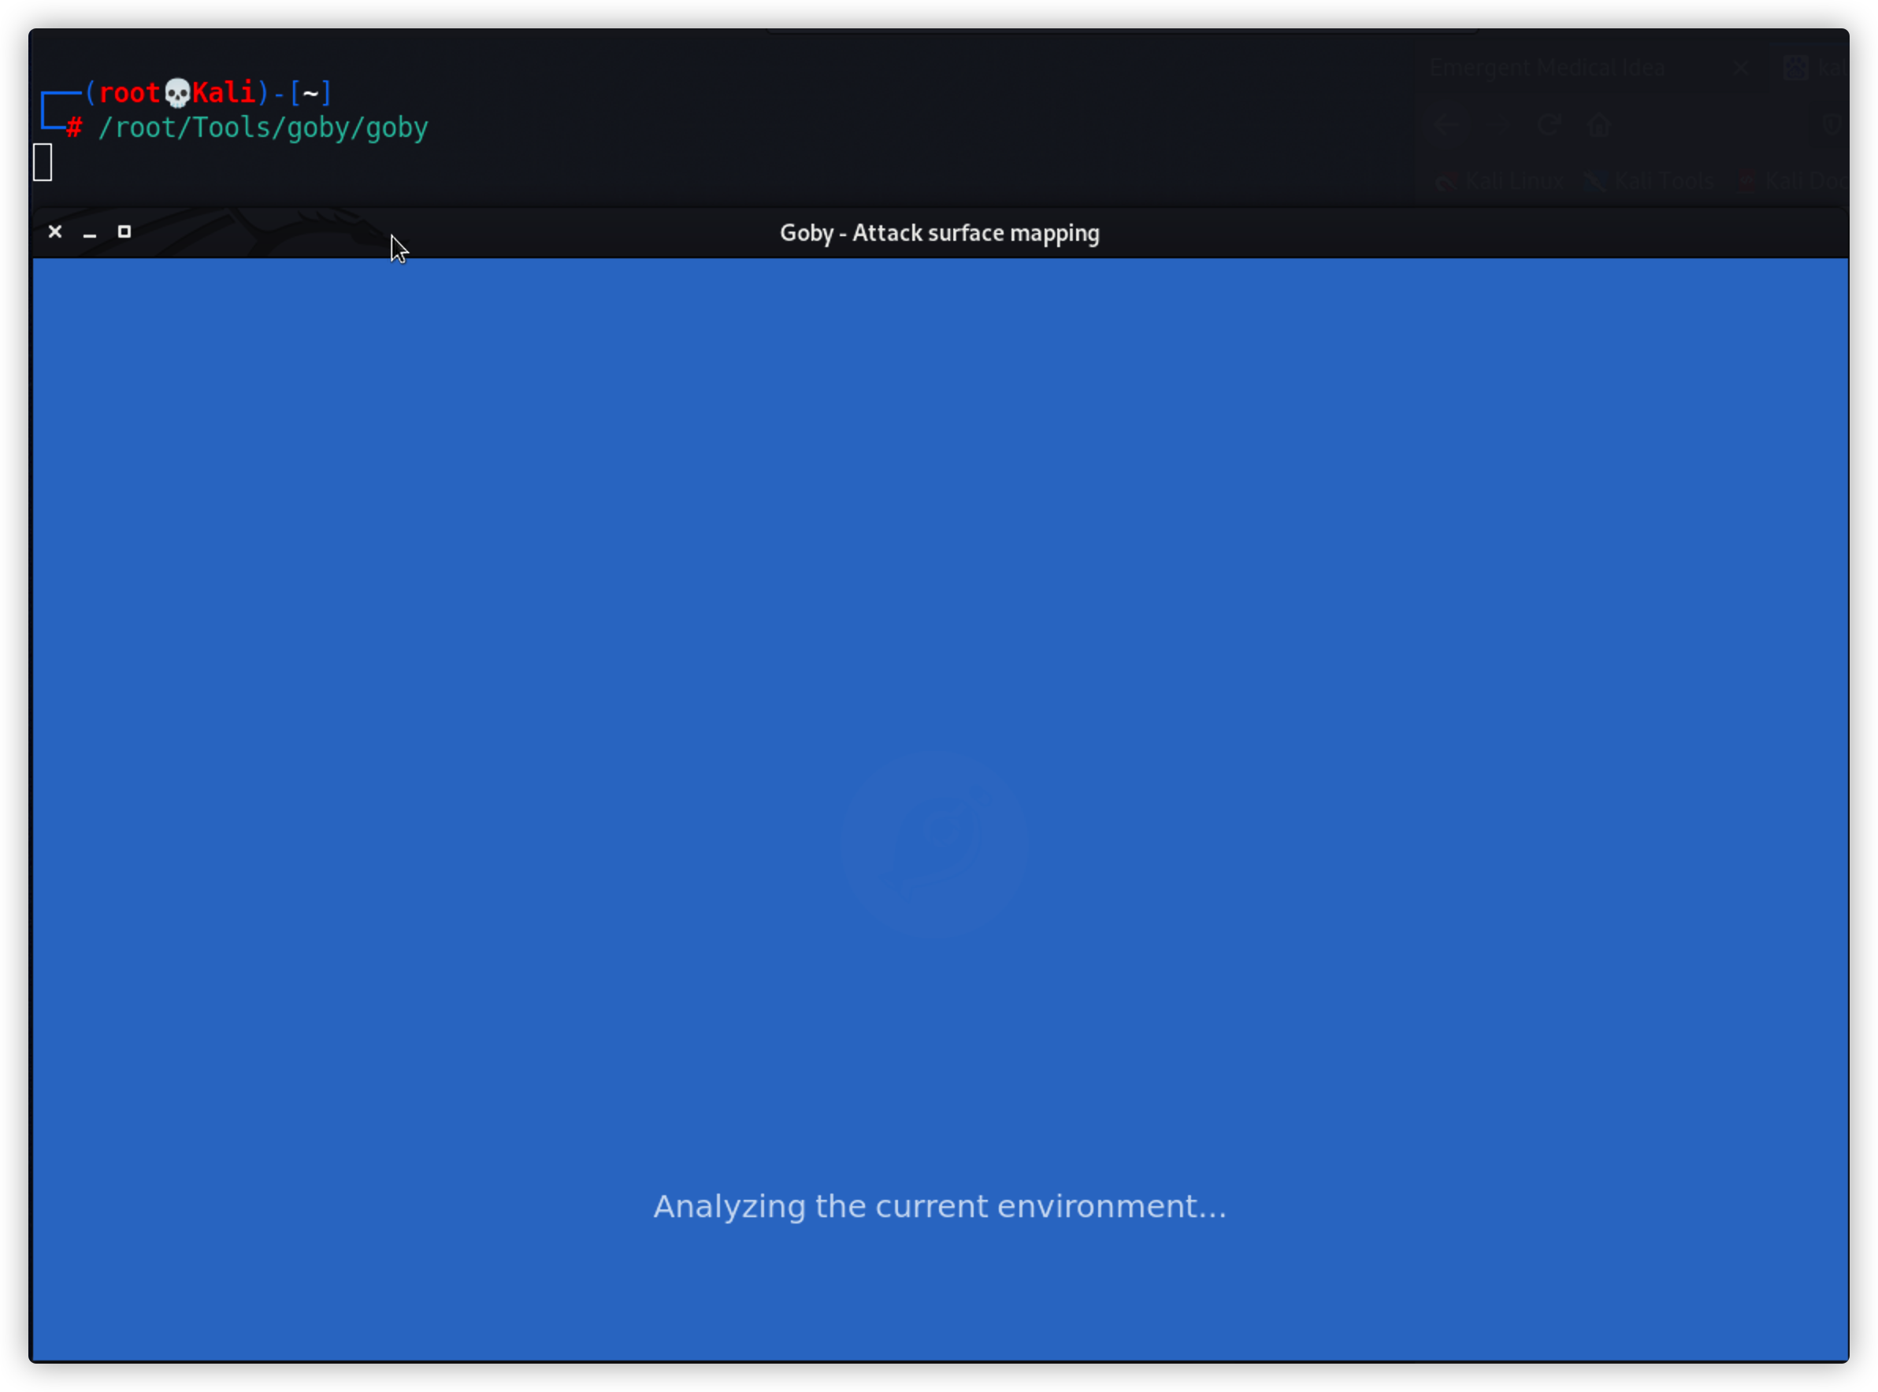This screenshot has height=1392, width=1878.
Task: Click the "Analyzing the current environment..." message
Action: [940, 1207]
